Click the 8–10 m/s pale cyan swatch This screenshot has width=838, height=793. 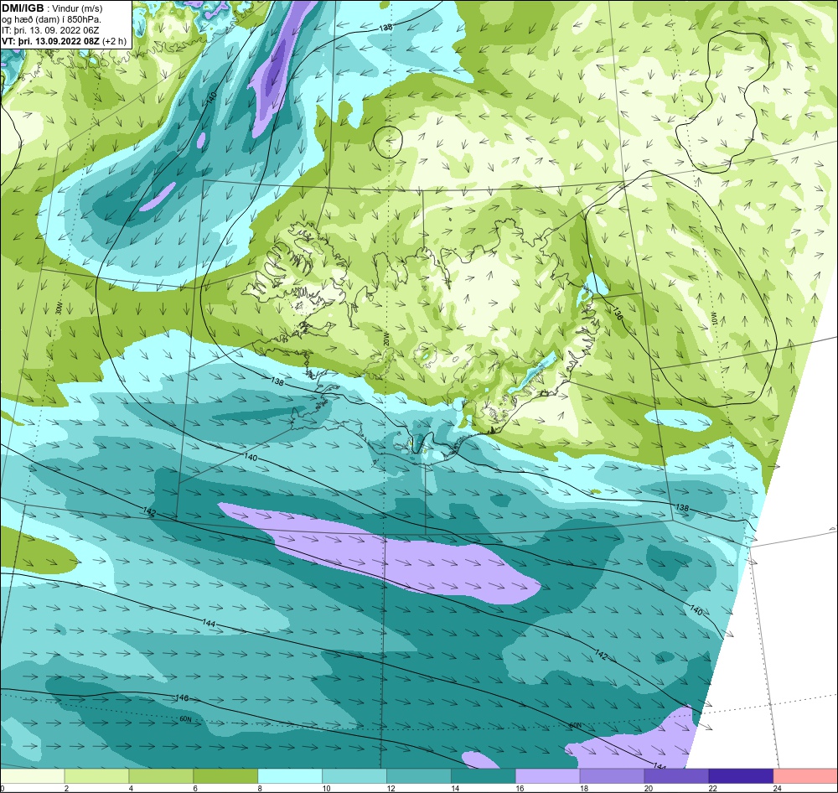[290, 776]
